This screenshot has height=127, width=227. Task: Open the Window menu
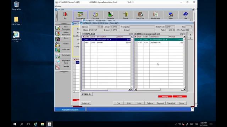(58, 6)
